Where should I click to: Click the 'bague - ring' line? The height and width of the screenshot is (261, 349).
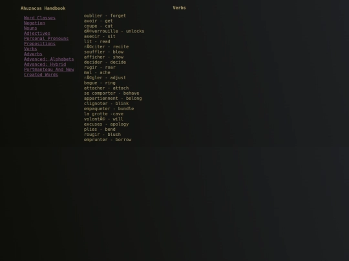(x=100, y=82)
